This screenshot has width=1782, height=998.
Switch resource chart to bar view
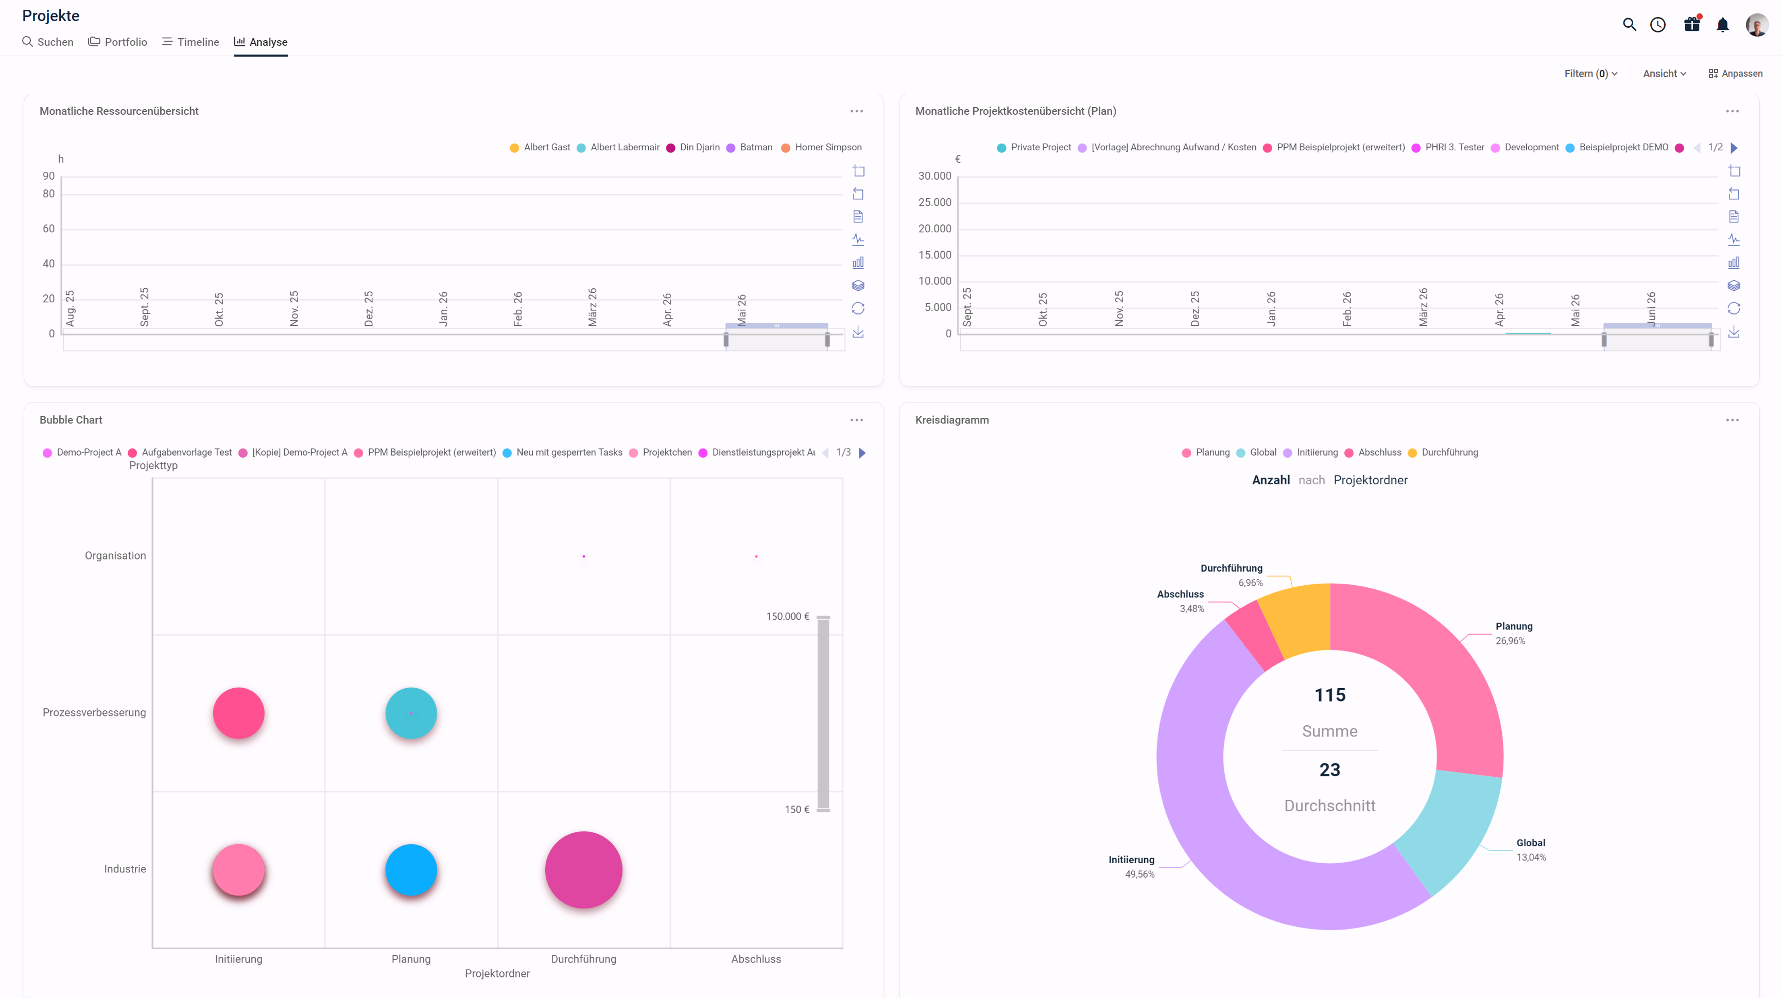pos(858,262)
